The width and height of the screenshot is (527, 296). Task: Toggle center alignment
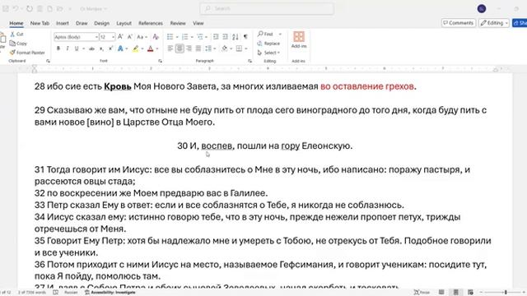[x=180, y=49]
